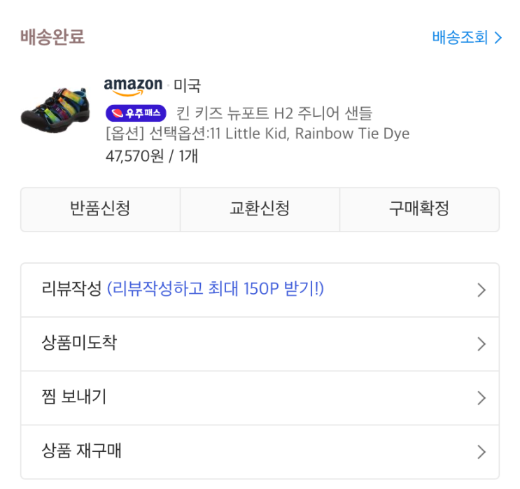Viewport: 520px width, 489px height.
Task: Open 배송조회 delivery tracking link
Action: (x=460, y=38)
